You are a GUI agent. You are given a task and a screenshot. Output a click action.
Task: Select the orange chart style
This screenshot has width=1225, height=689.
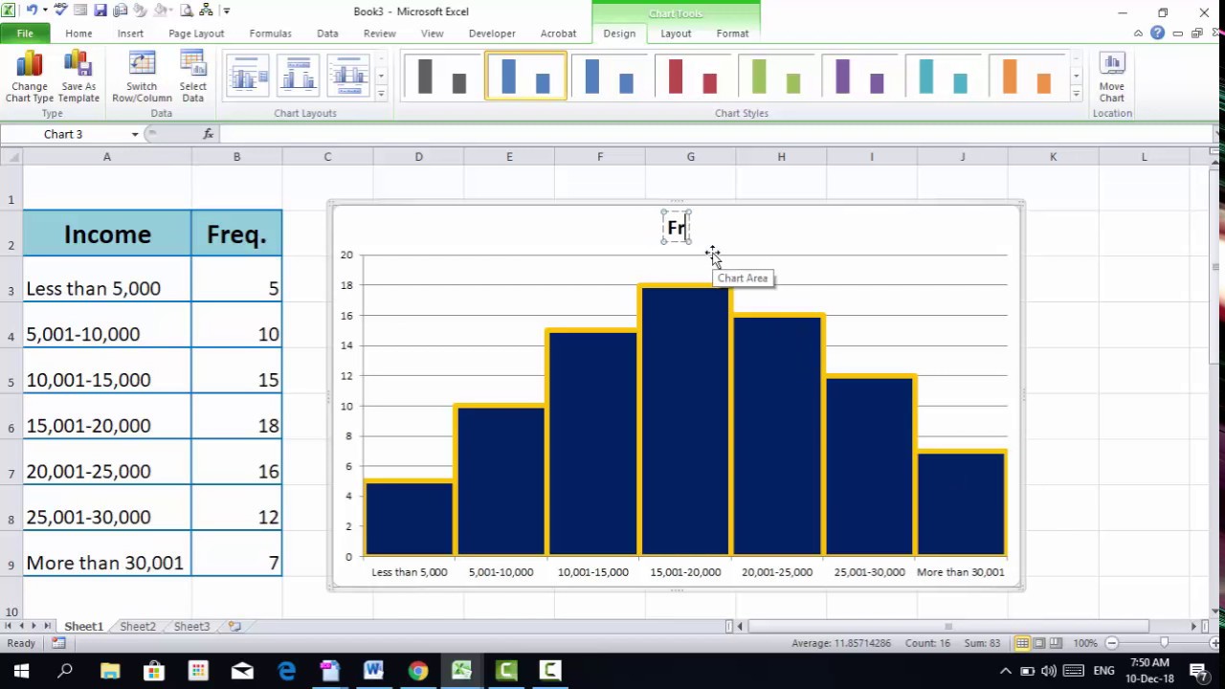point(1026,77)
